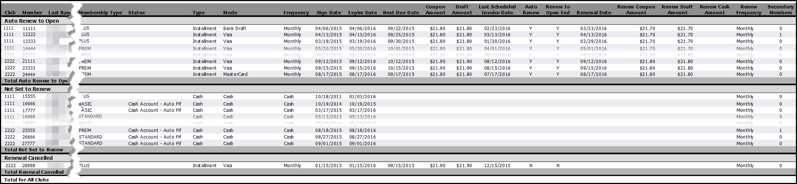The image size is (797, 184).
Task: Select member number 12222
Action: click(29, 35)
